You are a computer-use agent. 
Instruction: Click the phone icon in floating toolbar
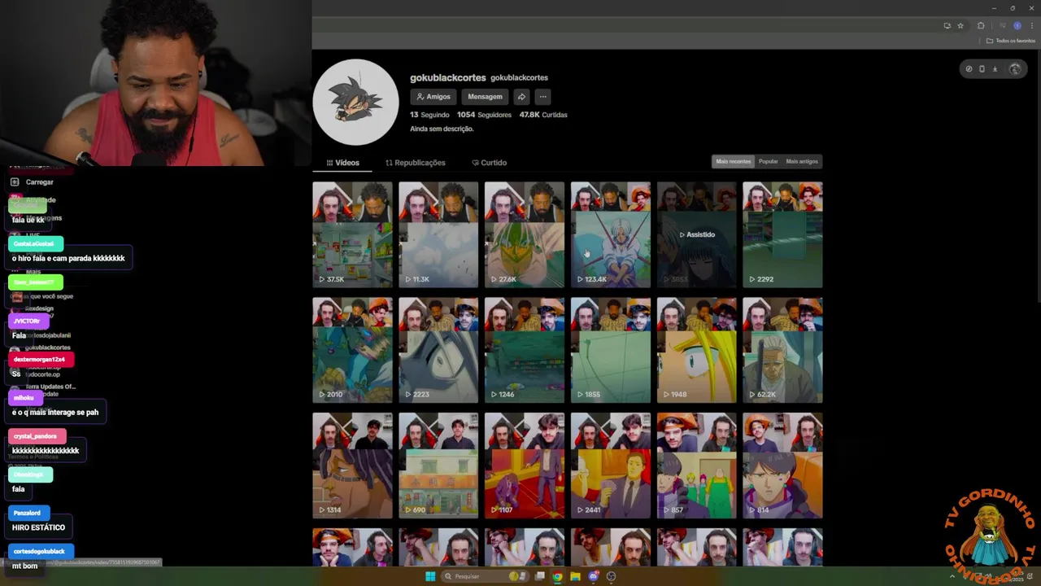pos(982,69)
